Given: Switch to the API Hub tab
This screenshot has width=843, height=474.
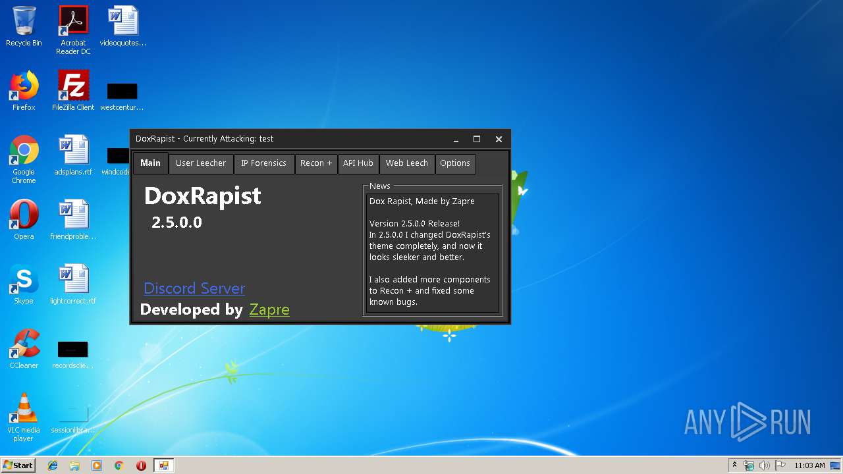Looking at the screenshot, I should point(358,163).
